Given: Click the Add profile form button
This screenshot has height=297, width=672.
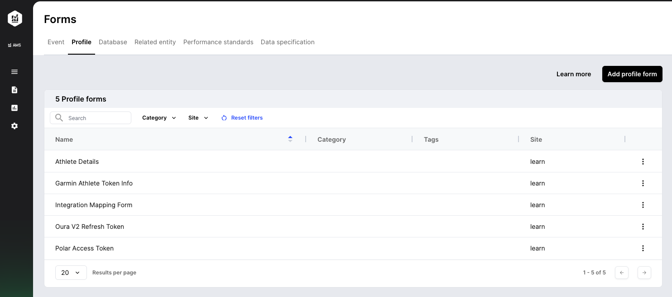Looking at the screenshot, I should click(632, 74).
